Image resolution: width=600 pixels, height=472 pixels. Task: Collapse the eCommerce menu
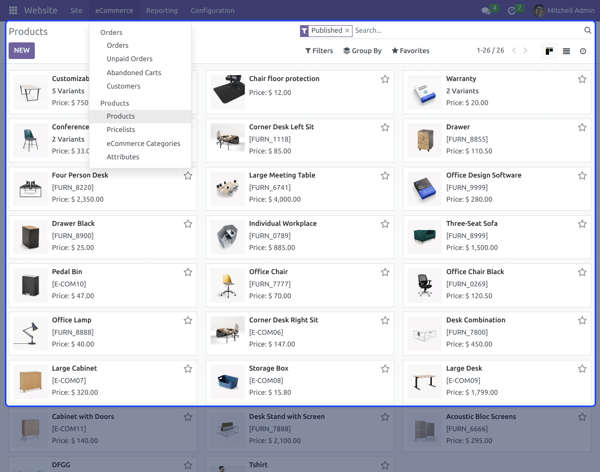coord(114,10)
